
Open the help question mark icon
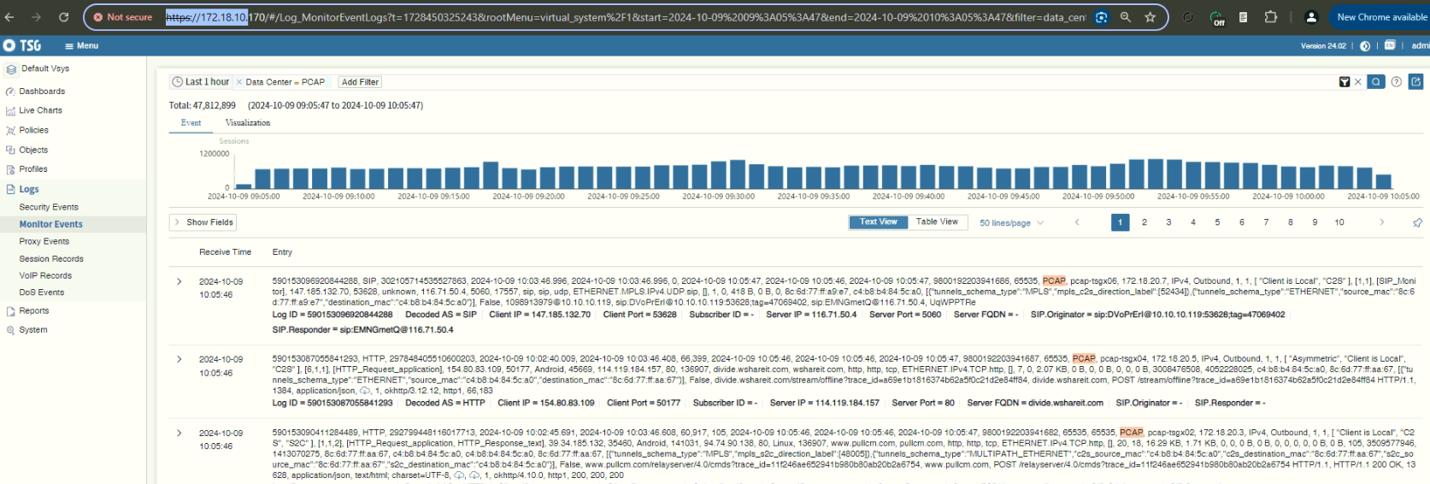(x=1396, y=82)
